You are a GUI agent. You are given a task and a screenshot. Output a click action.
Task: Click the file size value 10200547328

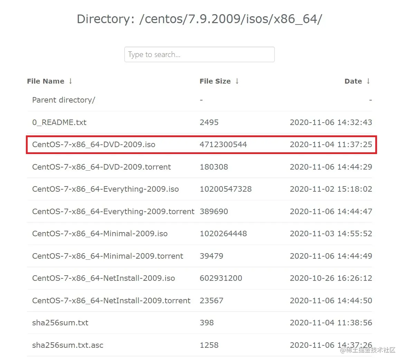click(226, 189)
